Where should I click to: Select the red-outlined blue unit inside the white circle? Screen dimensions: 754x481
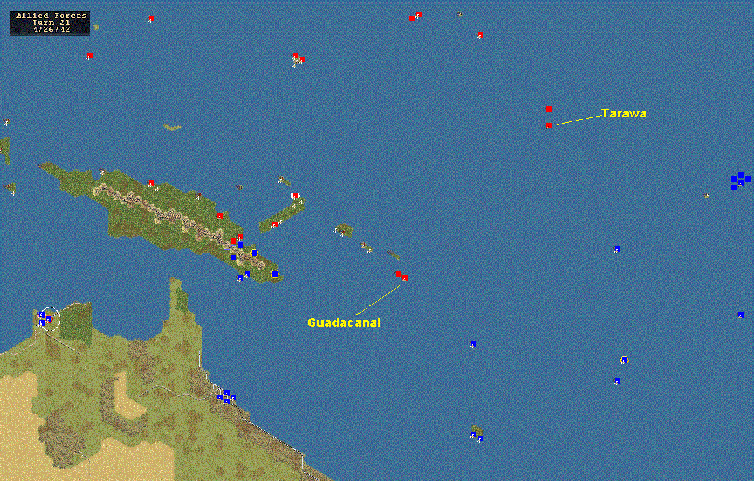(49, 319)
